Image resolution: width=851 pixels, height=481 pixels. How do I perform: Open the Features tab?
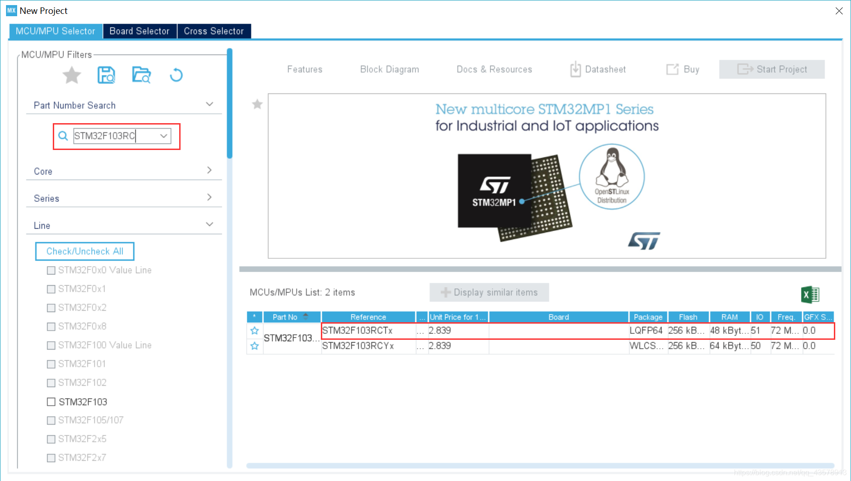pos(305,69)
